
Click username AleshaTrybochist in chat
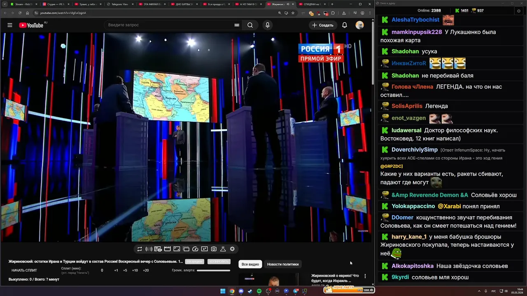pos(415,20)
